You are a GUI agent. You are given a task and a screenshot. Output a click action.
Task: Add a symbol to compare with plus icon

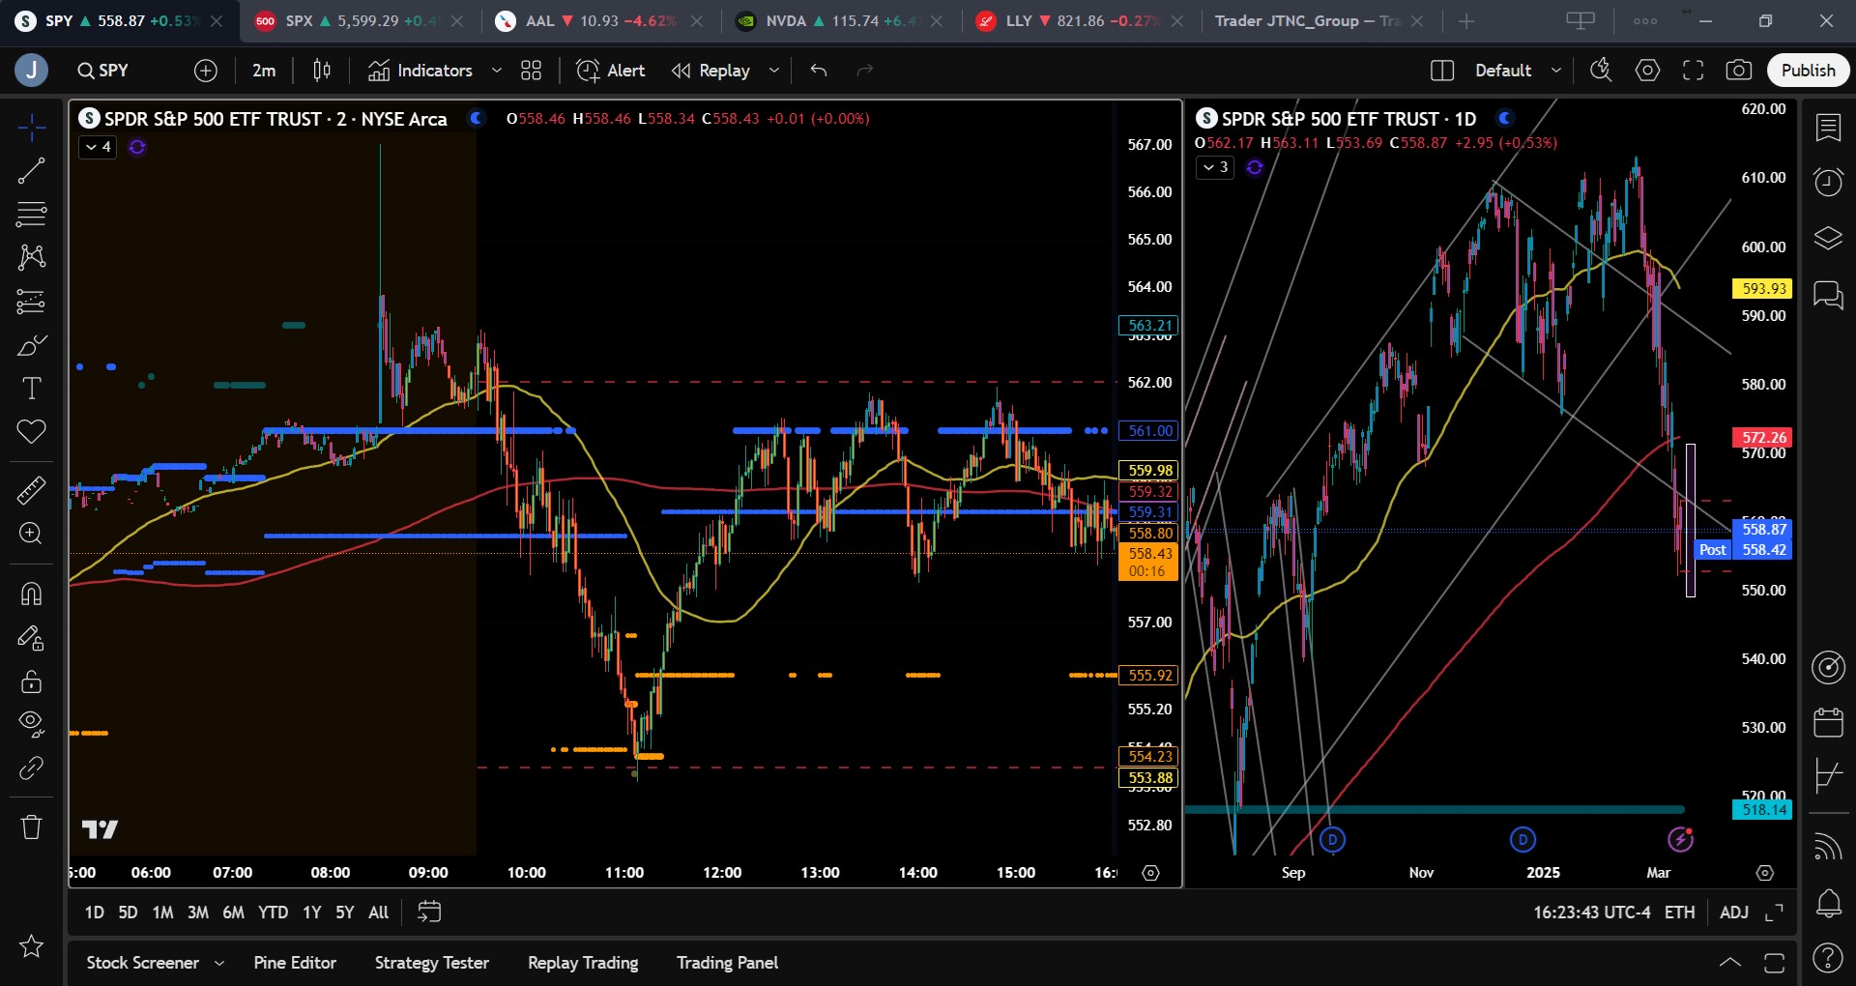[206, 71]
